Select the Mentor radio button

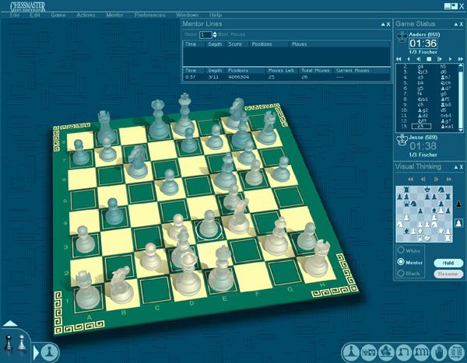pyautogui.click(x=401, y=262)
